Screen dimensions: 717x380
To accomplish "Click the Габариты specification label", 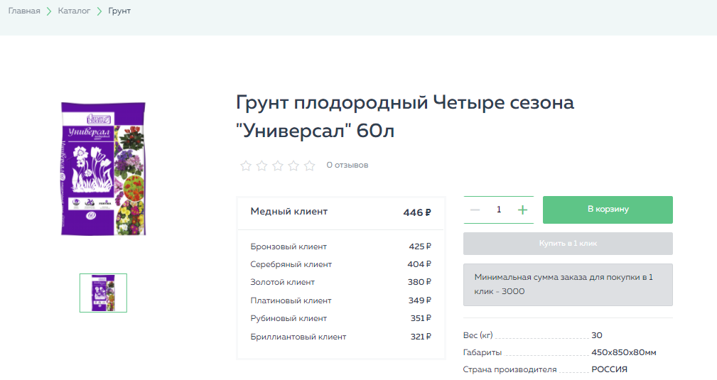I will click(483, 352).
